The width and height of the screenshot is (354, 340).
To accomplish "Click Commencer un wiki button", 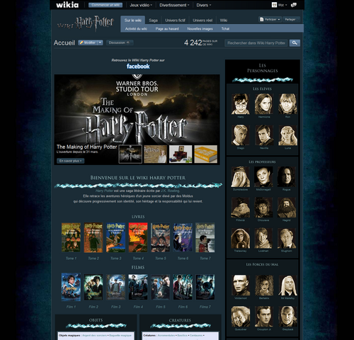I will pos(105,5).
